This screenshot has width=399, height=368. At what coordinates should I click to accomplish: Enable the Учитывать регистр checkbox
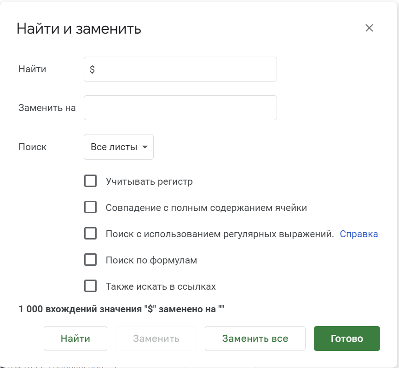point(91,181)
